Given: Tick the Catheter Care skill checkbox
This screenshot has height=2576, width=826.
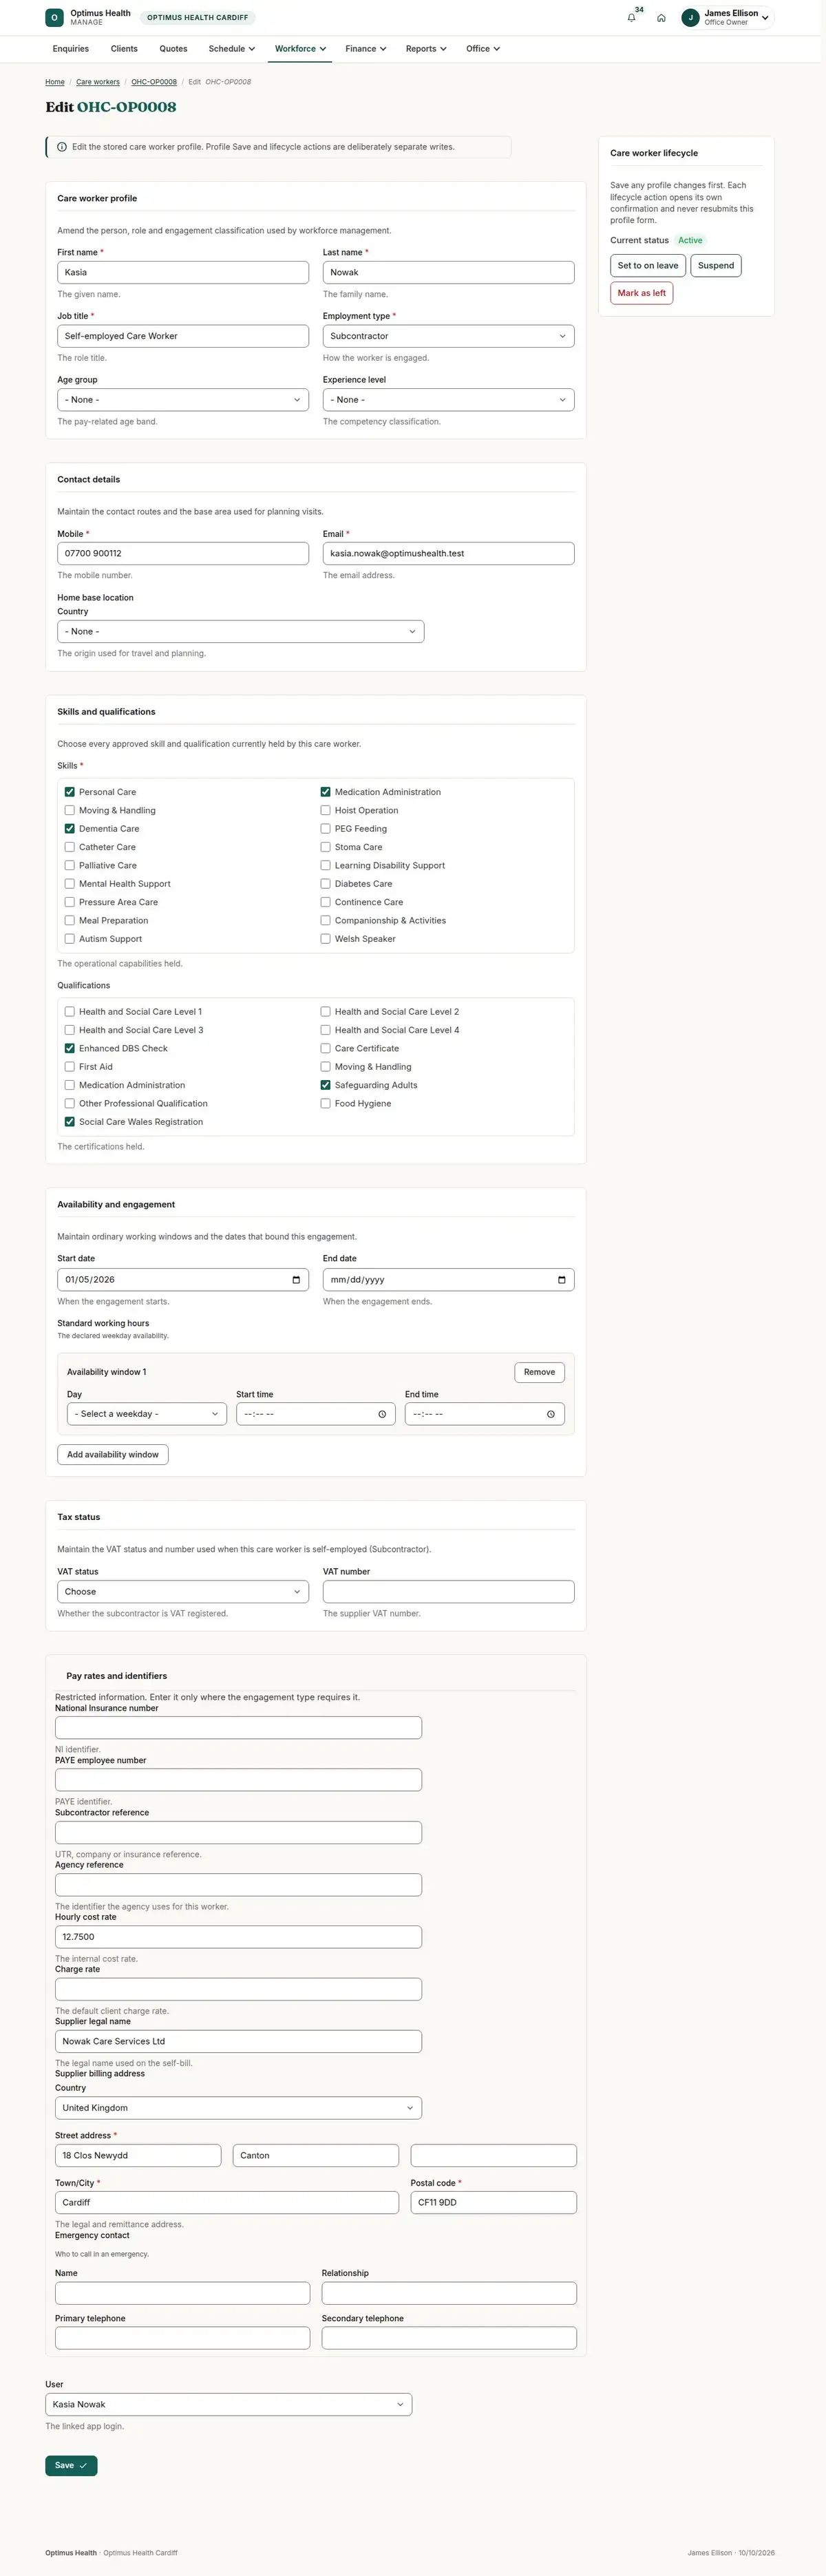Looking at the screenshot, I should pyautogui.click(x=70, y=847).
